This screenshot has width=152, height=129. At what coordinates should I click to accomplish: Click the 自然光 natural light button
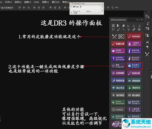(x=118, y=102)
